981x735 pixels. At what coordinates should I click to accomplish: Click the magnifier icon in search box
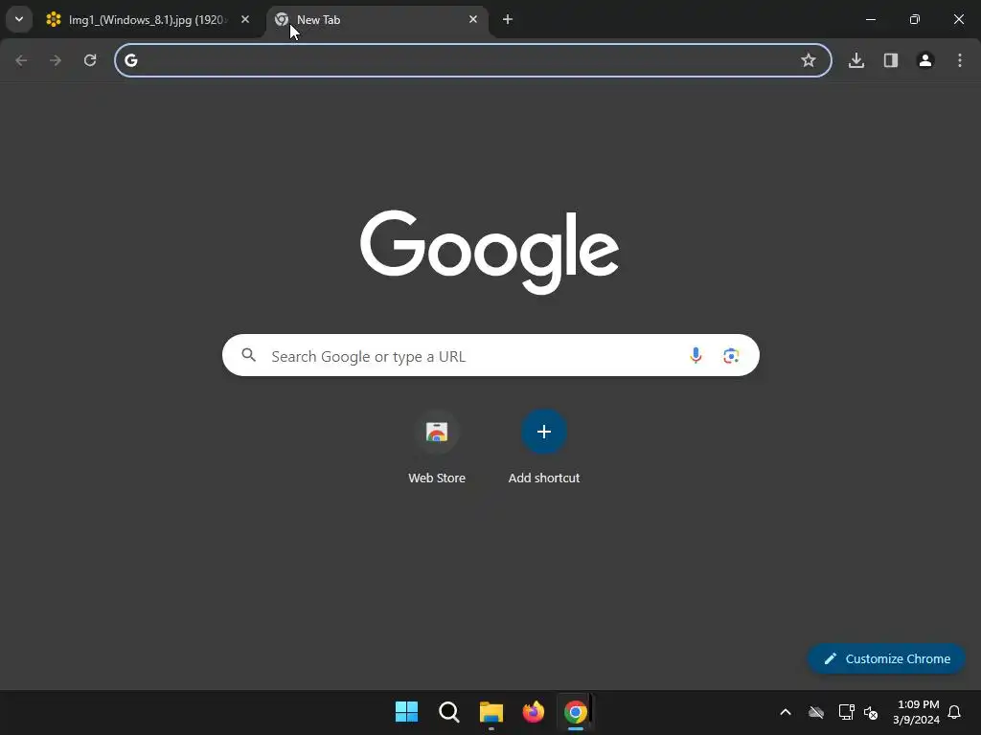pos(248,355)
